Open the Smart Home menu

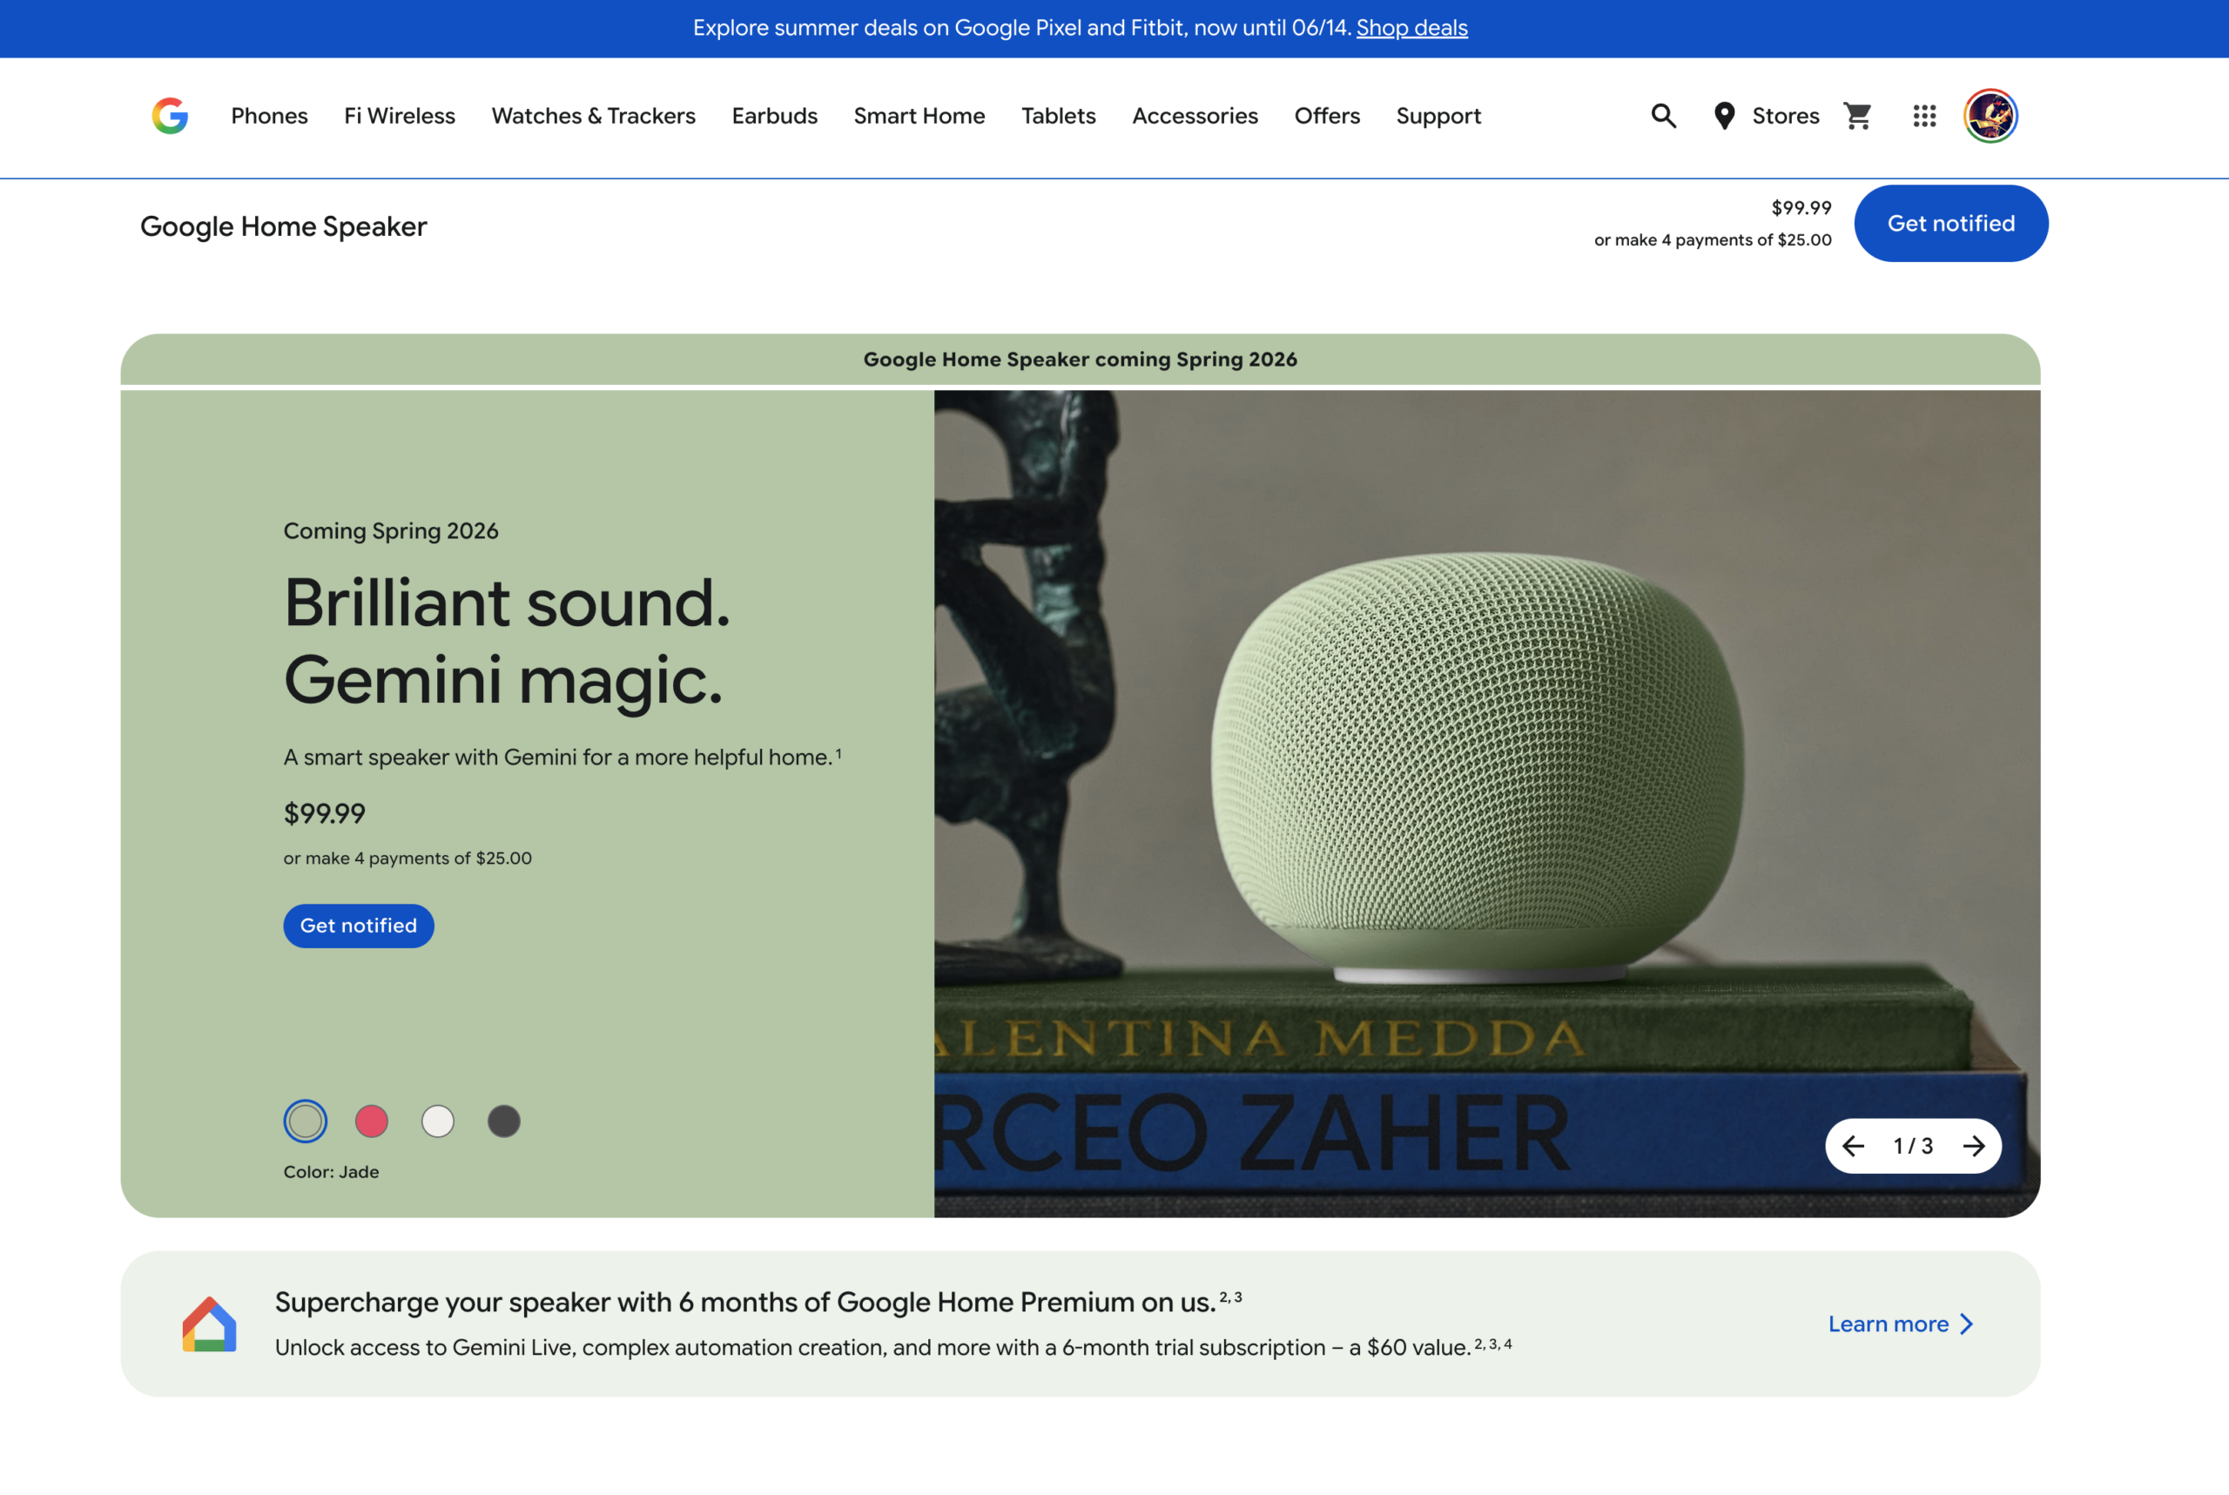pyautogui.click(x=919, y=115)
